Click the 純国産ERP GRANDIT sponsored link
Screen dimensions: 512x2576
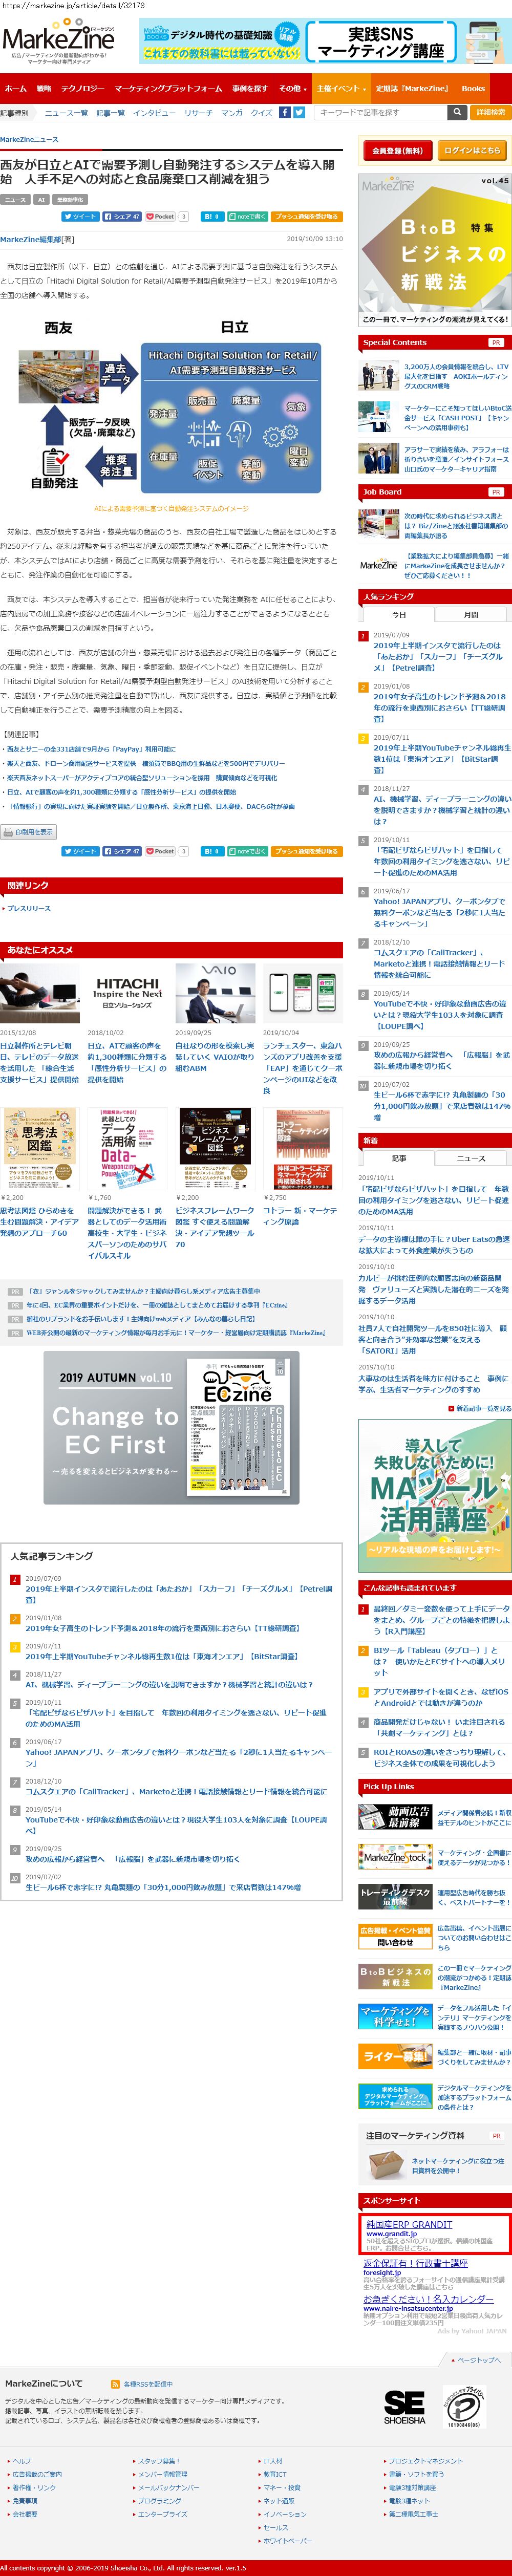(409, 2224)
